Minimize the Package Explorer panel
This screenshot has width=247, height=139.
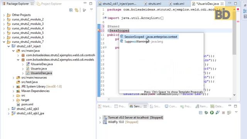(x=85, y=3)
